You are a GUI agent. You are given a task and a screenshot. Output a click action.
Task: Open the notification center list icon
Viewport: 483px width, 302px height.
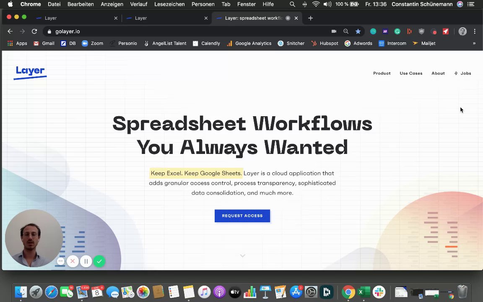tap(471, 4)
